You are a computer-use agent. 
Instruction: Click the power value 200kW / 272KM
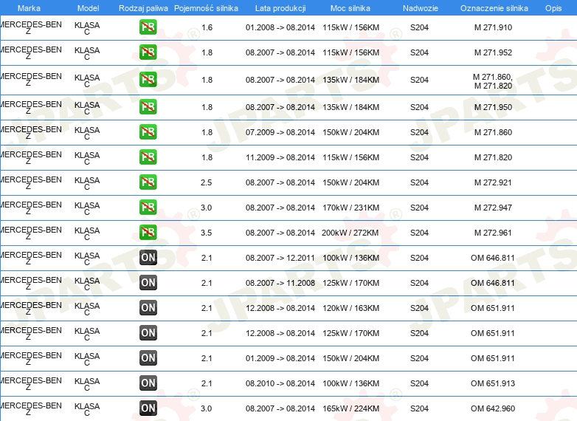350,233
